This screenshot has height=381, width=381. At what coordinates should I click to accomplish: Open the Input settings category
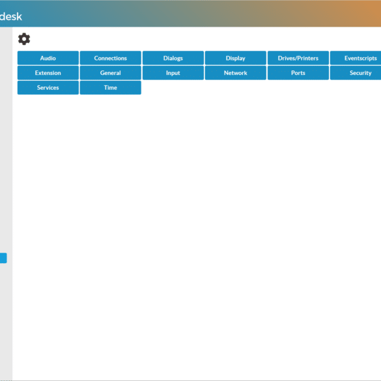(x=173, y=73)
